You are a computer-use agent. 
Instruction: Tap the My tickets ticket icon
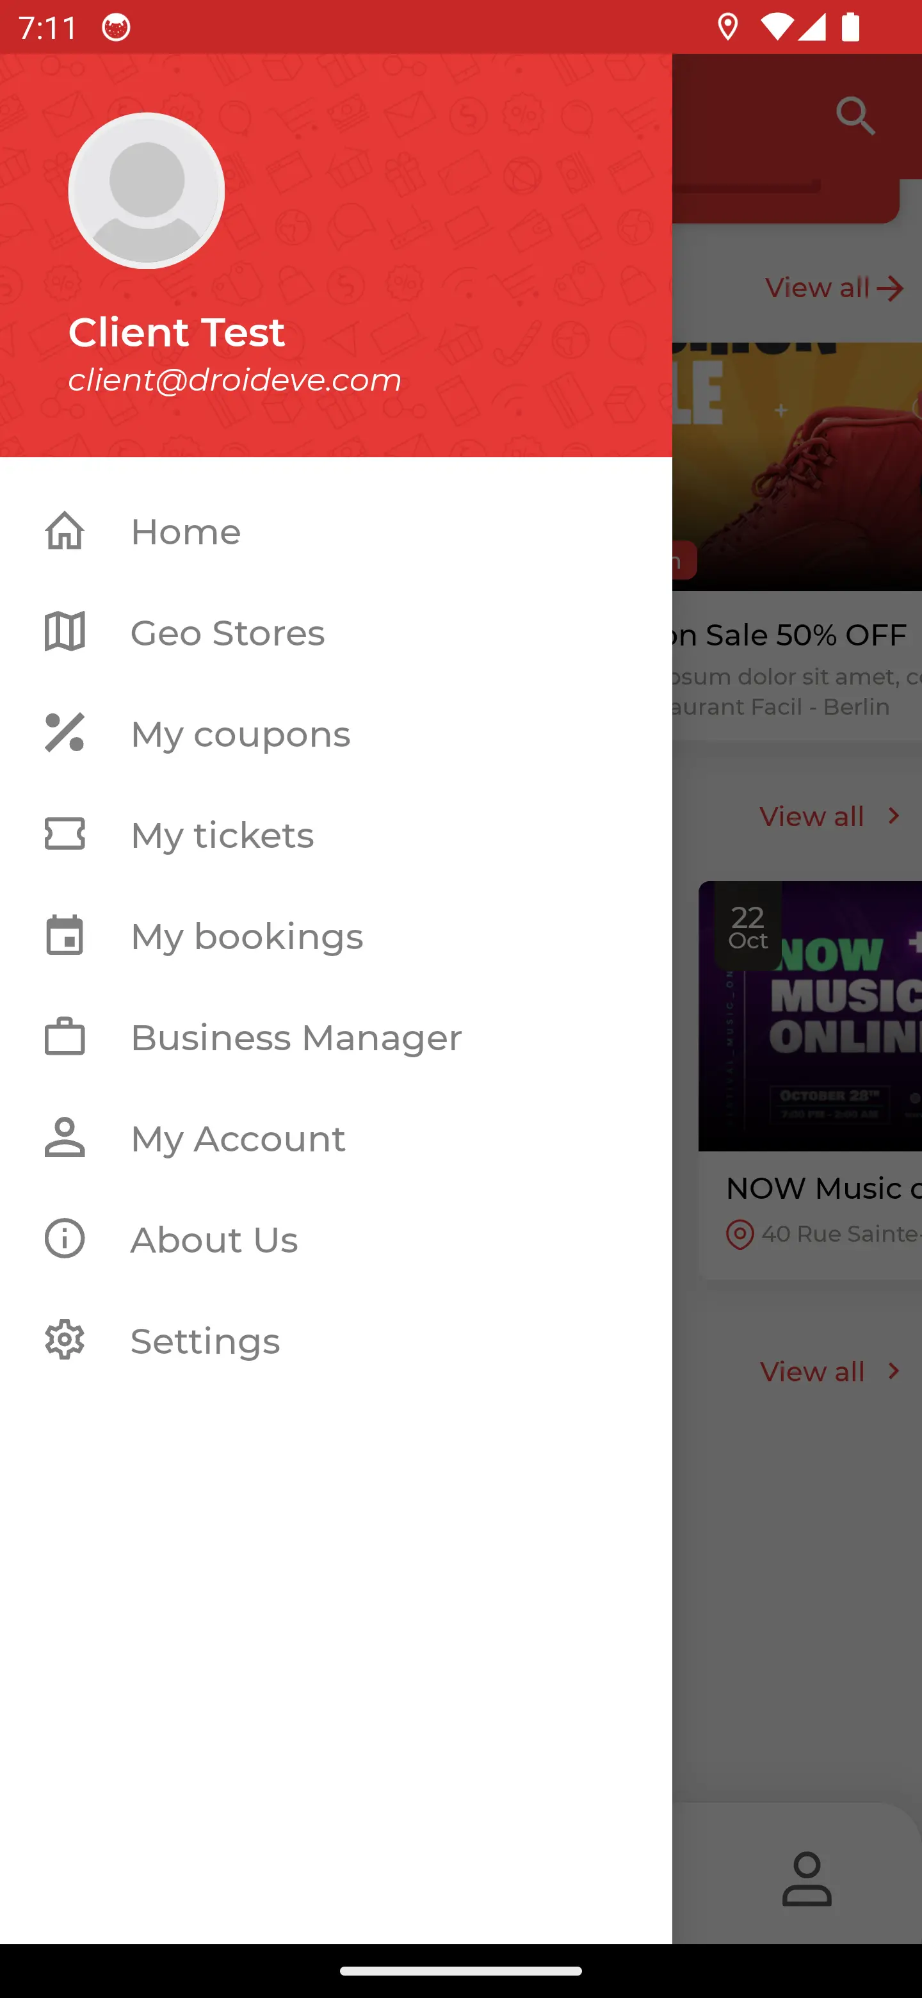pos(65,834)
